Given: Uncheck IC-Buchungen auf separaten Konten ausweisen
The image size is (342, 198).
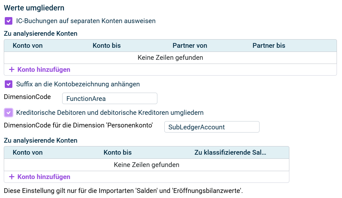Looking at the screenshot, I should point(9,21).
